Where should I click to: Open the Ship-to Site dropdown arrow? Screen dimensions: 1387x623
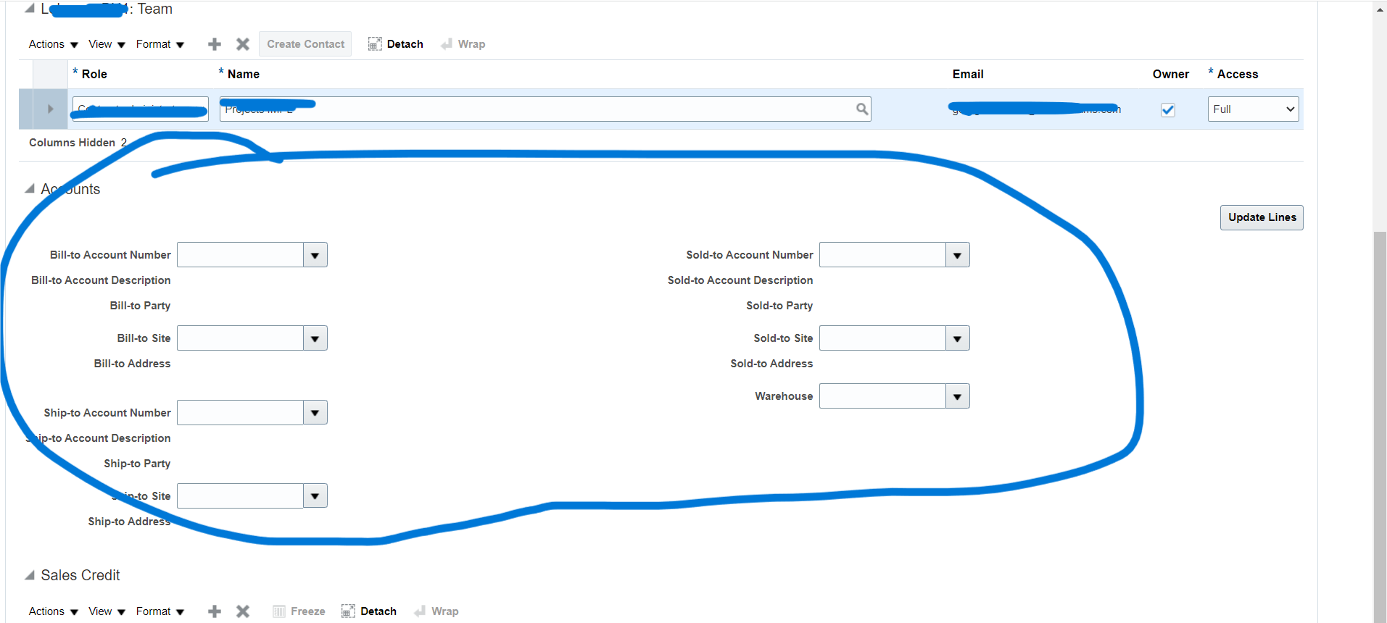315,496
